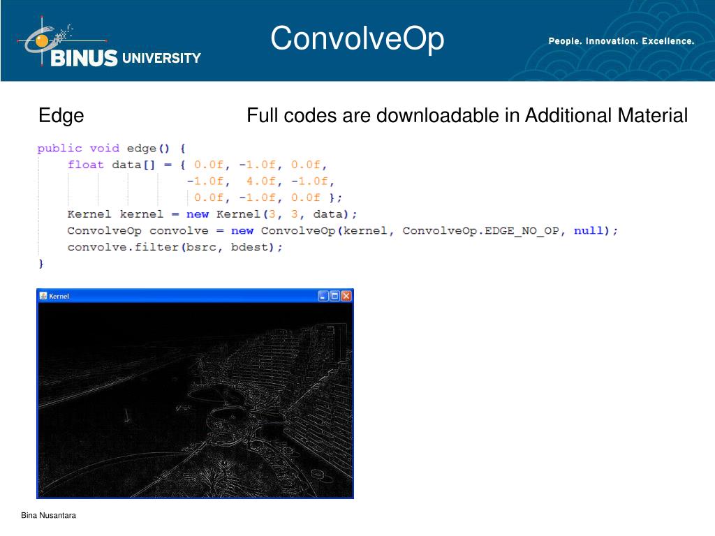The image size is (715, 536).
Task: Click the Kernel window title bar
Action: pos(196,296)
